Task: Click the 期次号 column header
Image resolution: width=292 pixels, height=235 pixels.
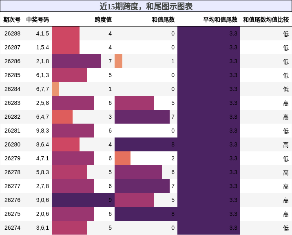Action: tap(12, 20)
